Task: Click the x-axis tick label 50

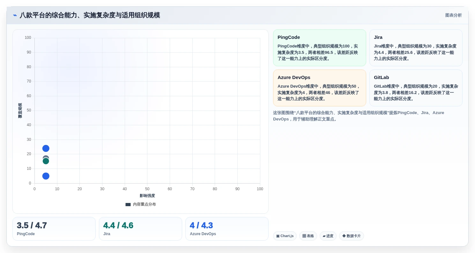Action: pyautogui.click(x=147, y=189)
